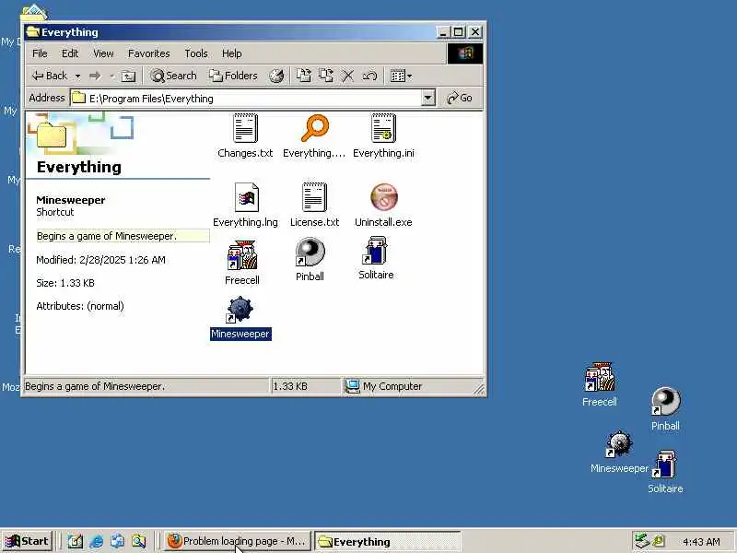The height and width of the screenshot is (553, 737).
Task: Select Solitaire shortcut on the desktop
Action: [x=665, y=472]
